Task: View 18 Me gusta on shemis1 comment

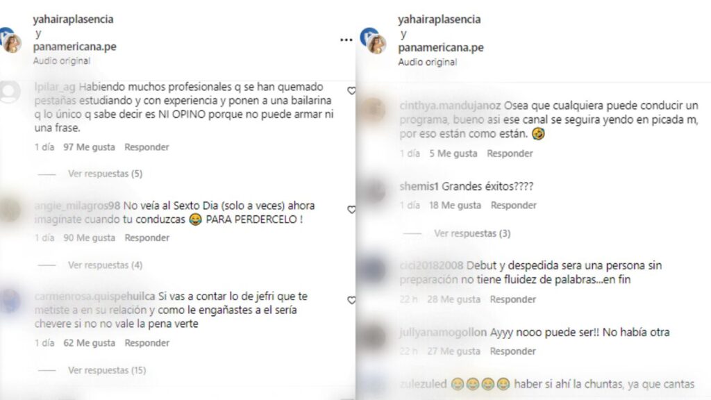Action: pos(455,206)
